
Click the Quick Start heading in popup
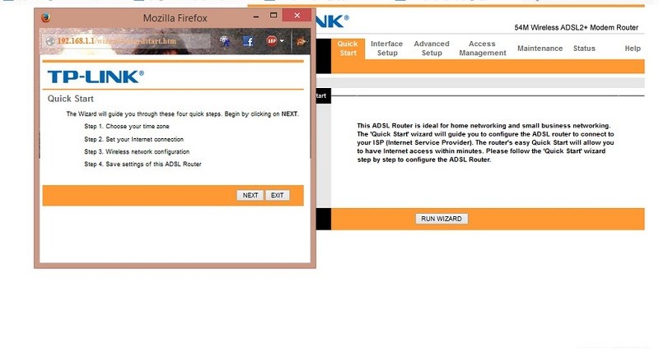(x=71, y=99)
